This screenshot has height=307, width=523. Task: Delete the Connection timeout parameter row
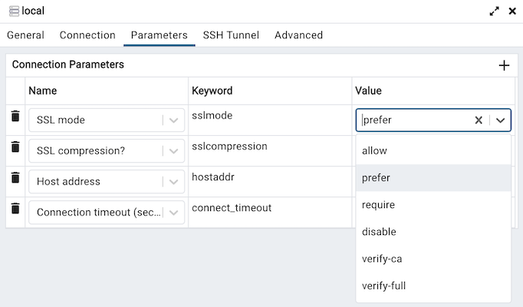coord(15,208)
